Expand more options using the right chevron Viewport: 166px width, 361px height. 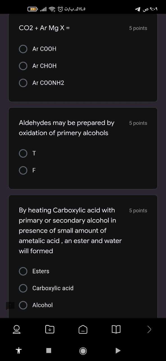pos(149,329)
